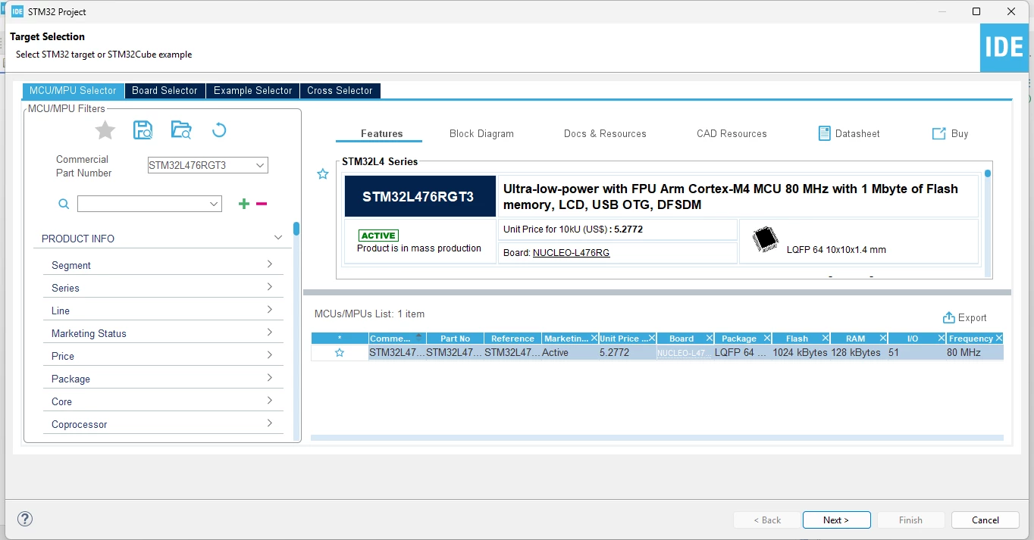Click the Buy label
Viewport: 1034px width, 540px height.
pyautogui.click(x=960, y=133)
